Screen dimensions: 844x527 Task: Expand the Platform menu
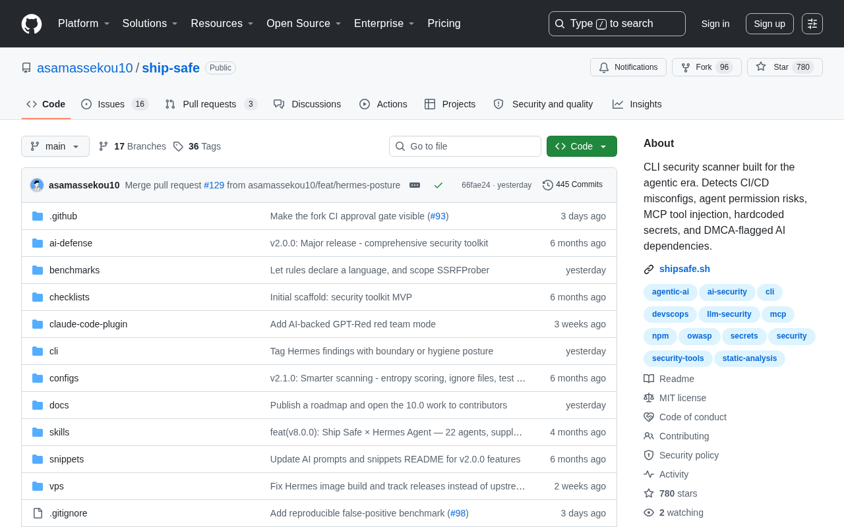point(84,24)
